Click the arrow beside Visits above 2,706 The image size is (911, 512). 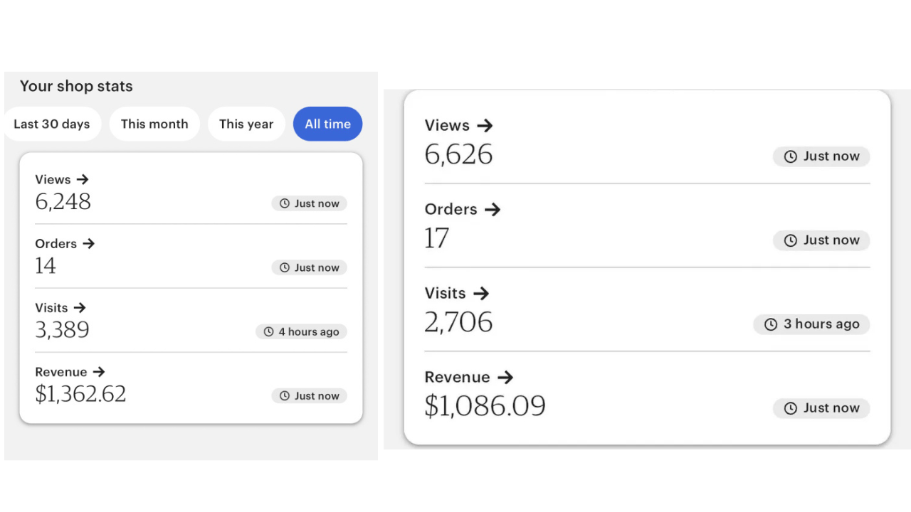click(x=481, y=294)
